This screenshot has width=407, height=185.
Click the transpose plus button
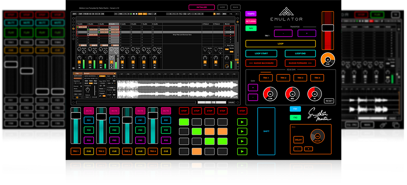tap(307, 33)
